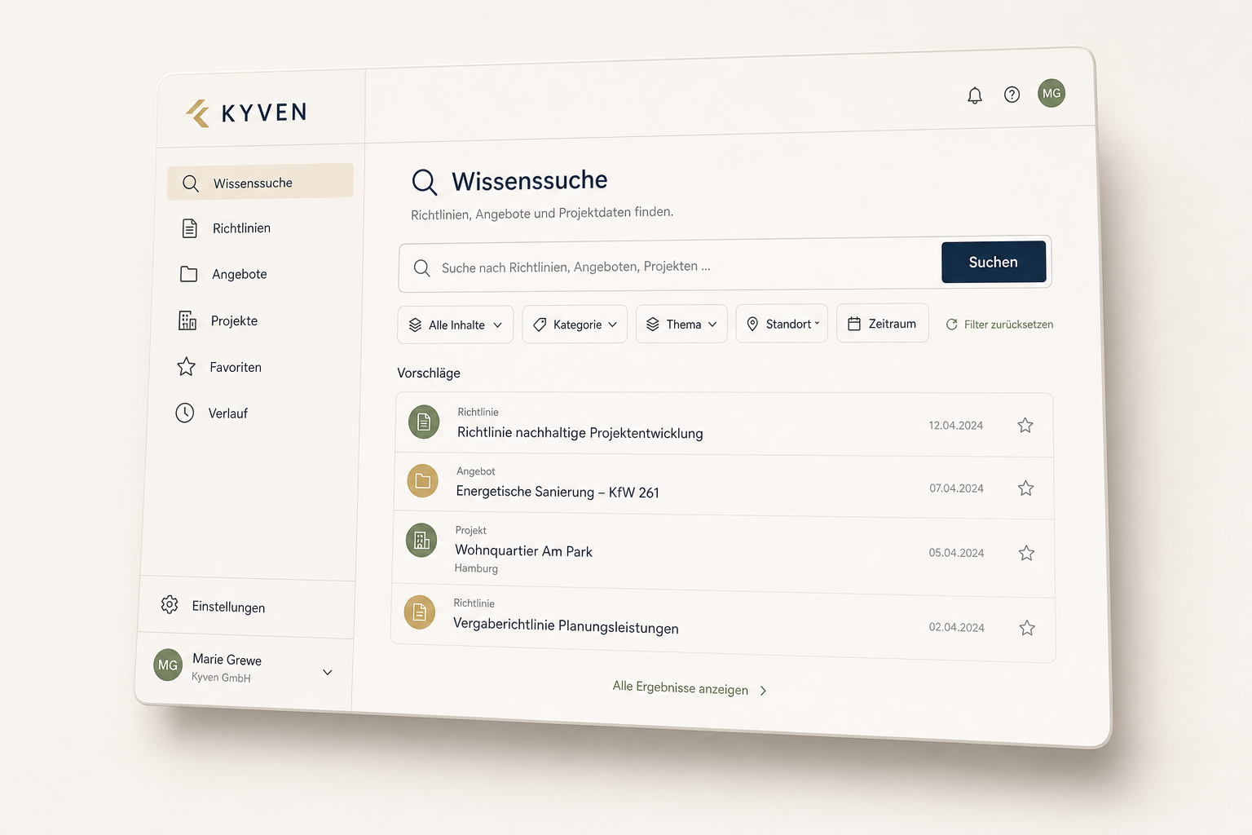Open the notifications bell

pos(975,95)
